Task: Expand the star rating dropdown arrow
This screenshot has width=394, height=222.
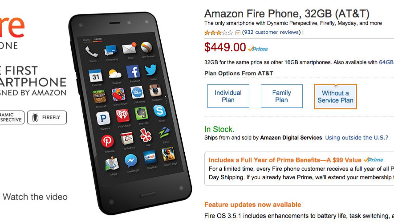Action: (x=238, y=33)
